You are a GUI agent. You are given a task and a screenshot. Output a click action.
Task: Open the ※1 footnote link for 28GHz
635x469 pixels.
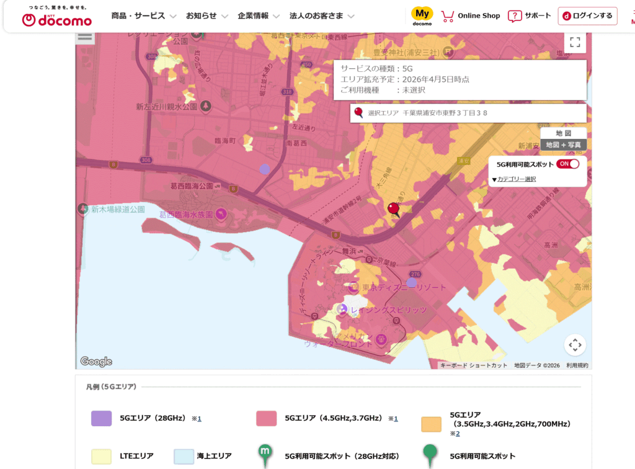198,419
